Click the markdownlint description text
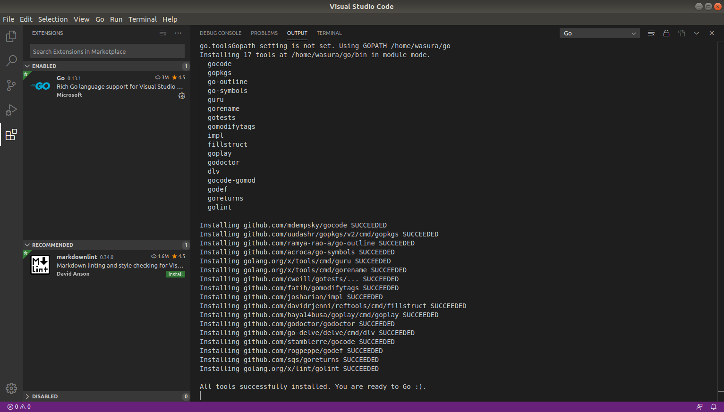This screenshot has width=724, height=412. coord(120,265)
